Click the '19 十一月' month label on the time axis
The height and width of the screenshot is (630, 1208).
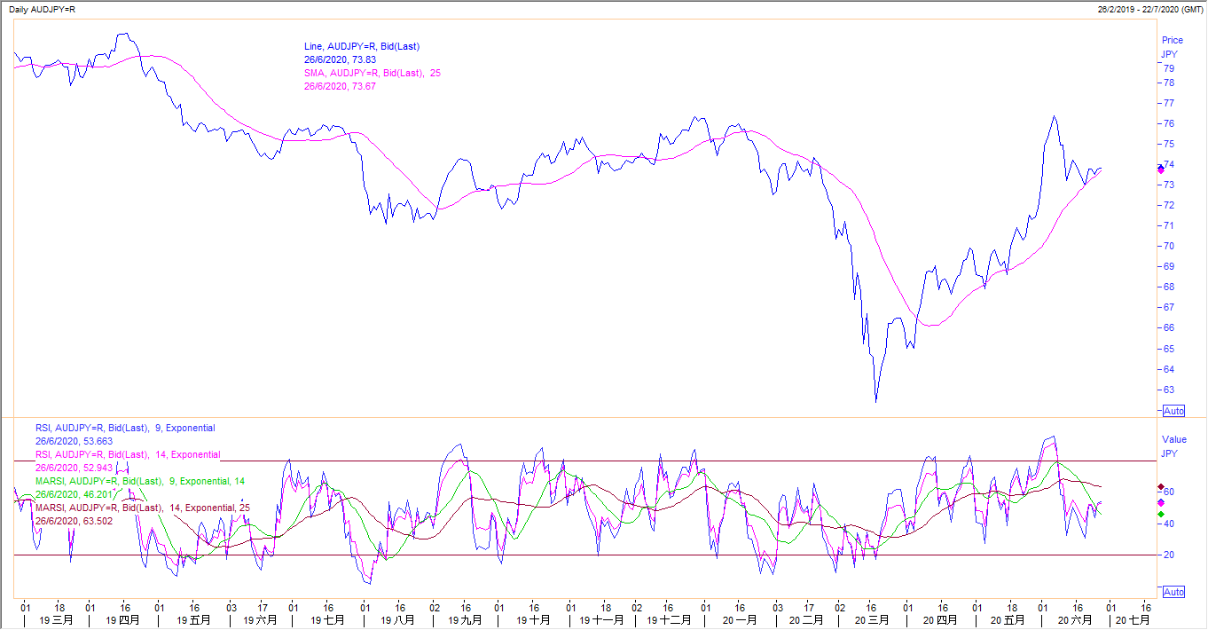602,620
